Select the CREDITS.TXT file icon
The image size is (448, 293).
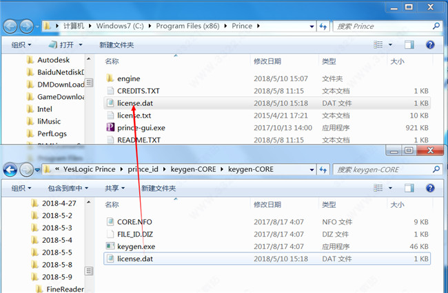pyautogui.click(x=110, y=91)
